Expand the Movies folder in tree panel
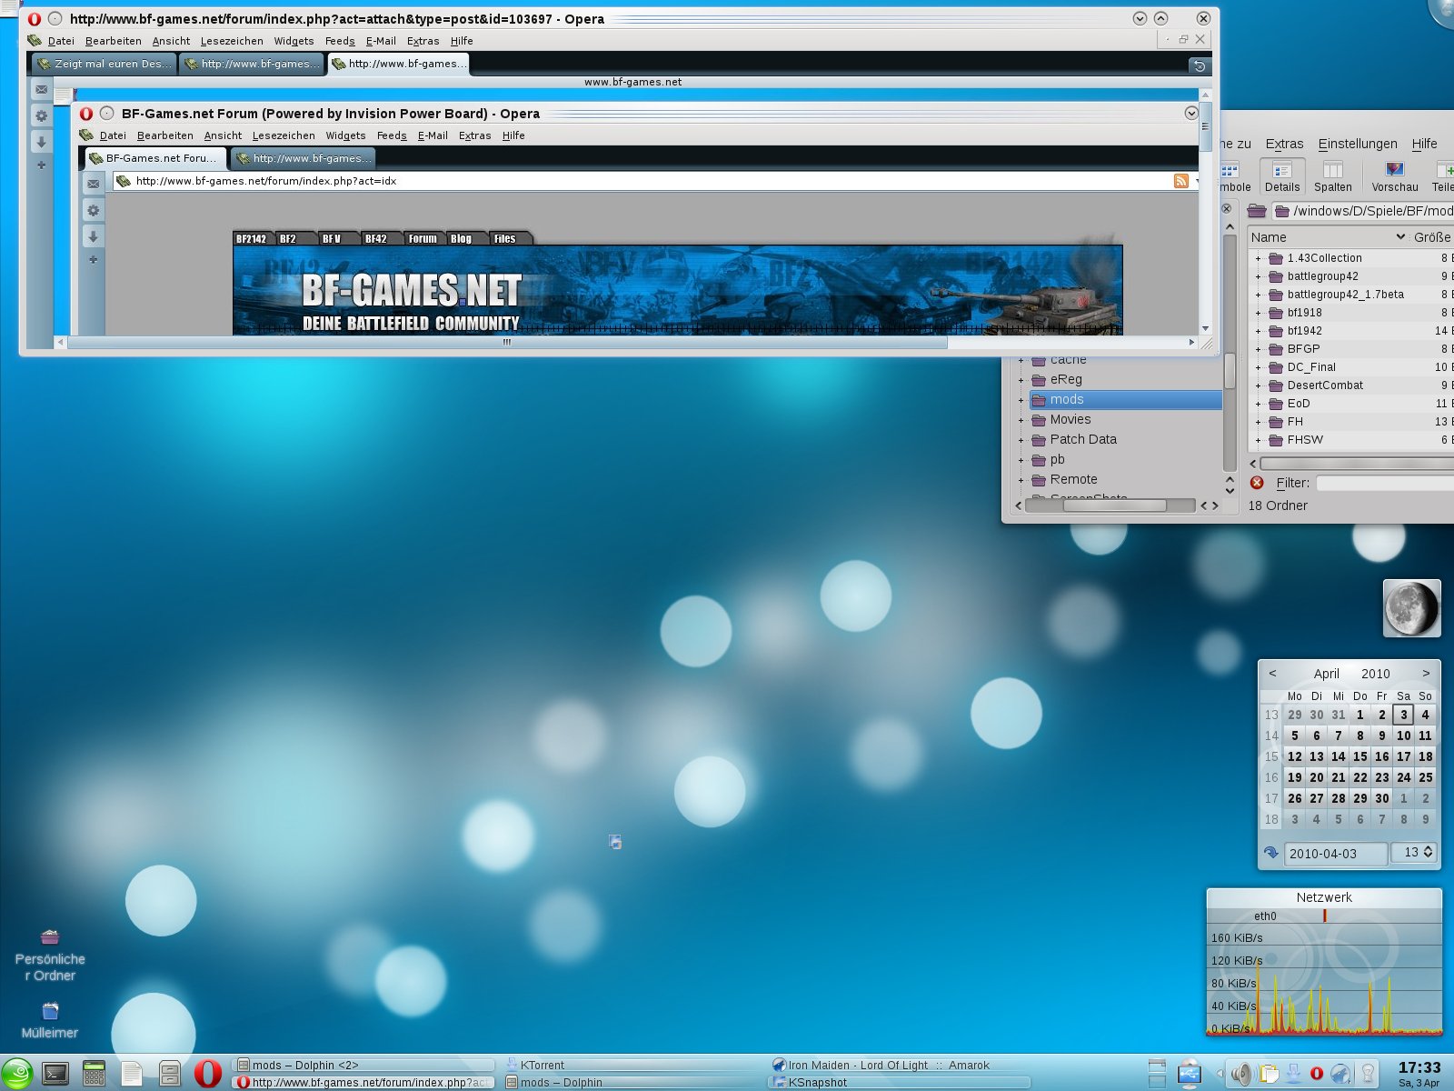Screen dimensions: 1454x1091 tap(1021, 420)
